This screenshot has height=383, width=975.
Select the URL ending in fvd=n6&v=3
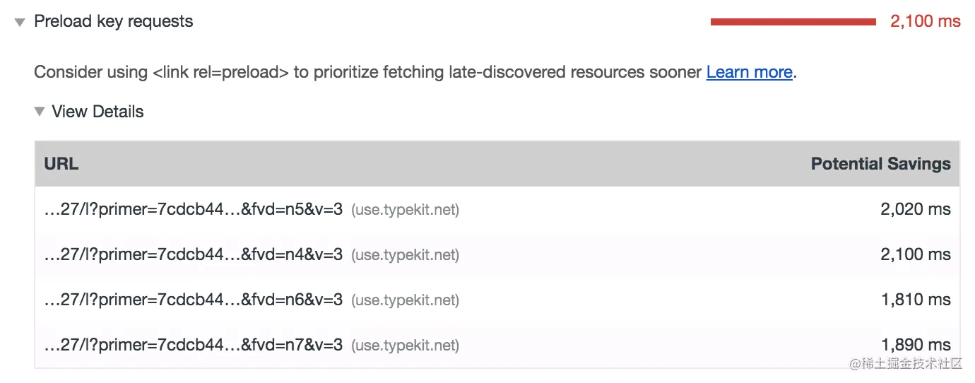pyautogui.click(x=193, y=300)
